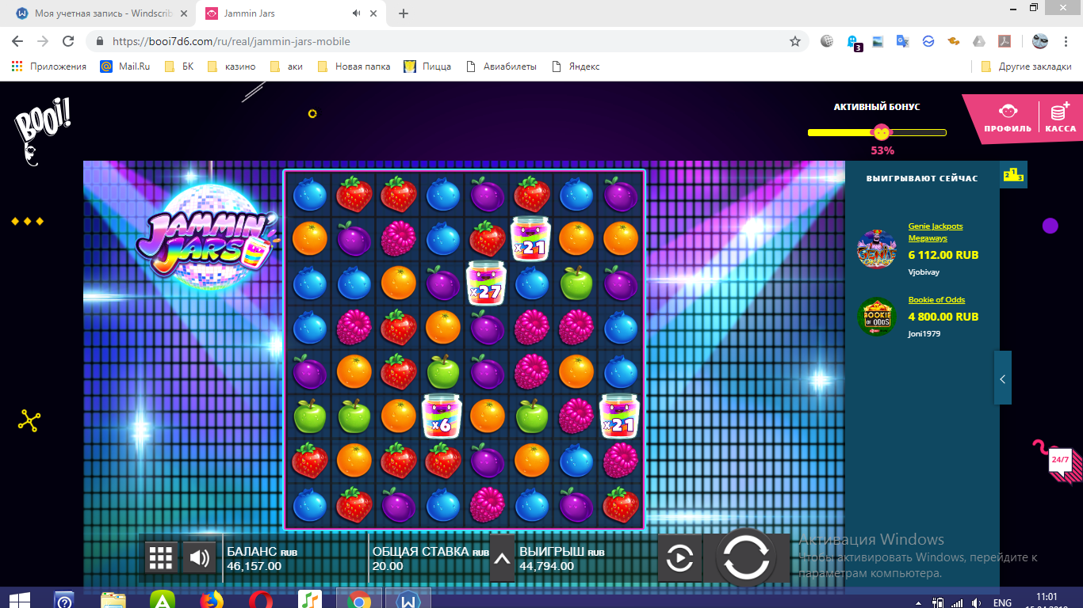Click the 4 800.00 RUB win amount
1083x608 pixels.
(943, 317)
